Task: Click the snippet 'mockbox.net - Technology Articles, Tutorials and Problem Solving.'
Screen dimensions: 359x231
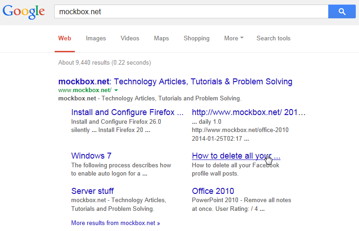Action: pos(150,99)
